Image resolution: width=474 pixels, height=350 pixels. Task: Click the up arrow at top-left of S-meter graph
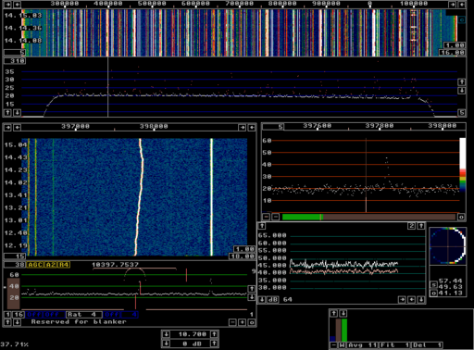click(x=262, y=226)
